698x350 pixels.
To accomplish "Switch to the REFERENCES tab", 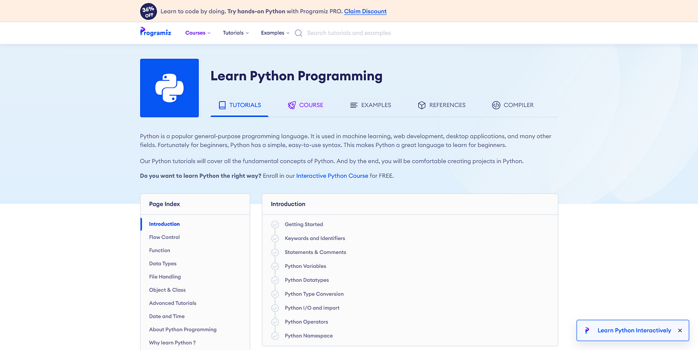I will pyautogui.click(x=442, y=105).
